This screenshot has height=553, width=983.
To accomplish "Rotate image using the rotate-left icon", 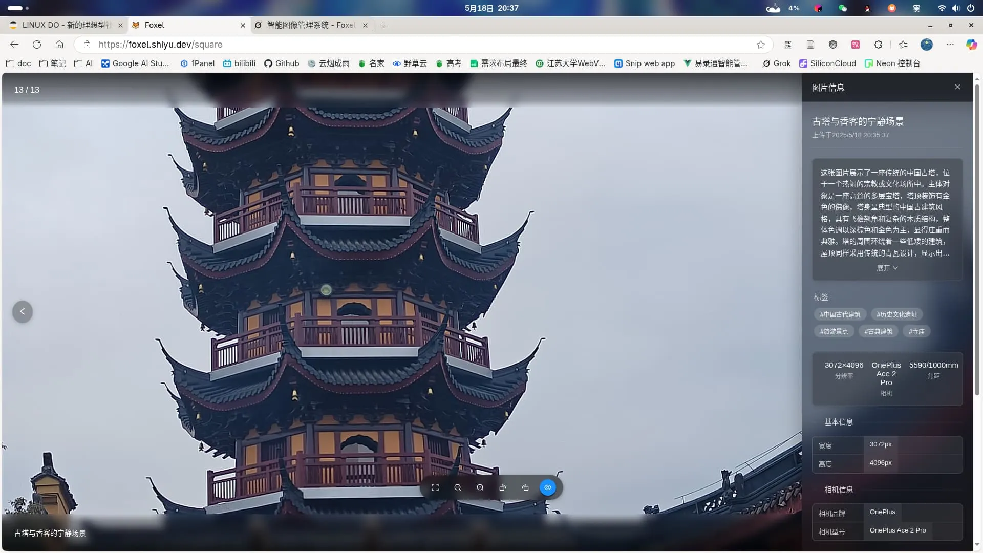I will pos(503,487).
